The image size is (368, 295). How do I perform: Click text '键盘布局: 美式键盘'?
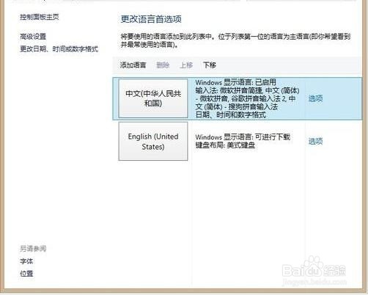(225, 145)
